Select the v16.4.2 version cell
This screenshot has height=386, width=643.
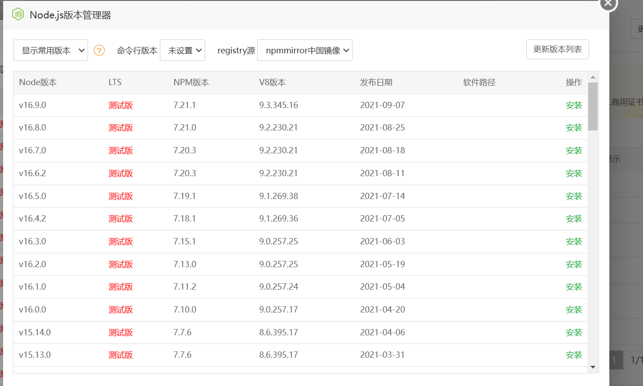(32, 219)
